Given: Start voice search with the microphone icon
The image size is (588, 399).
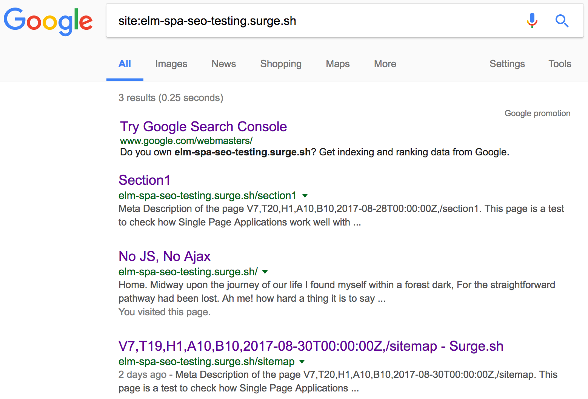Looking at the screenshot, I should tap(532, 21).
